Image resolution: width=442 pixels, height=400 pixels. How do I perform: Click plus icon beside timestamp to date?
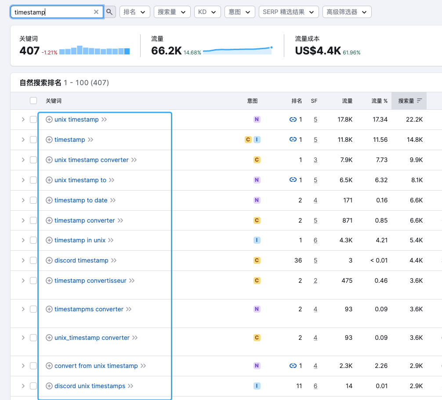tap(49, 200)
